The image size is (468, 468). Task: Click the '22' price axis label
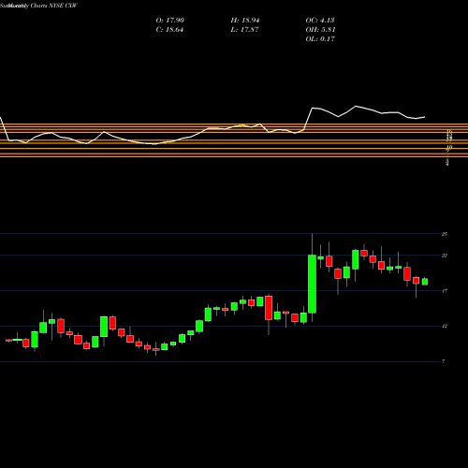coord(445,256)
